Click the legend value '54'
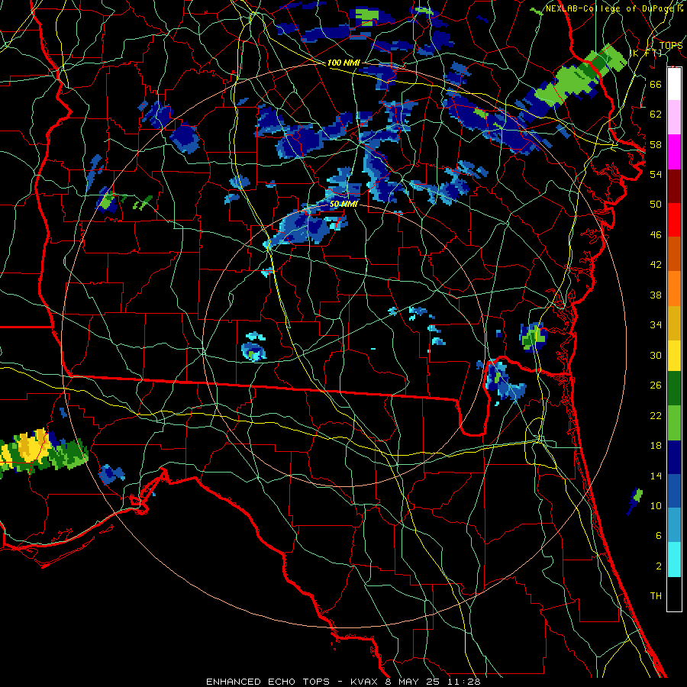 click(x=656, y=174)
